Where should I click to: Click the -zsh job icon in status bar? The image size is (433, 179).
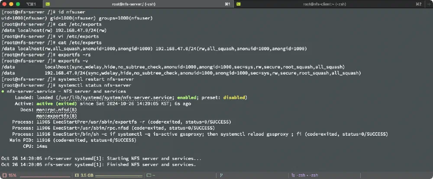click(x=293, y=176)
